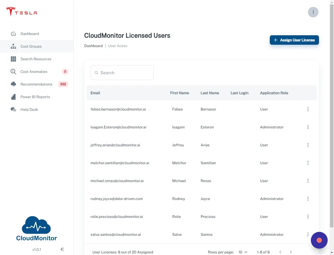Click the Recommendations 332 badge
This screenshot has width=334, height=255.
pos(63,84)
